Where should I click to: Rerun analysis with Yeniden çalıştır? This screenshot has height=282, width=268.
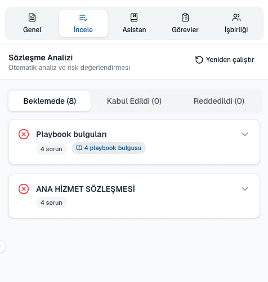(225, 60)
